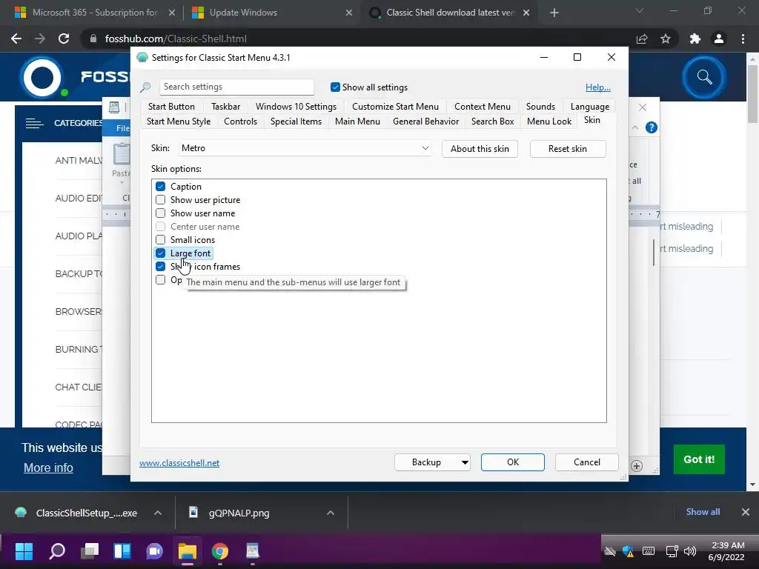
Task: Expand gQPNALP.png download options chevron
Action: (x=331, y=513)
